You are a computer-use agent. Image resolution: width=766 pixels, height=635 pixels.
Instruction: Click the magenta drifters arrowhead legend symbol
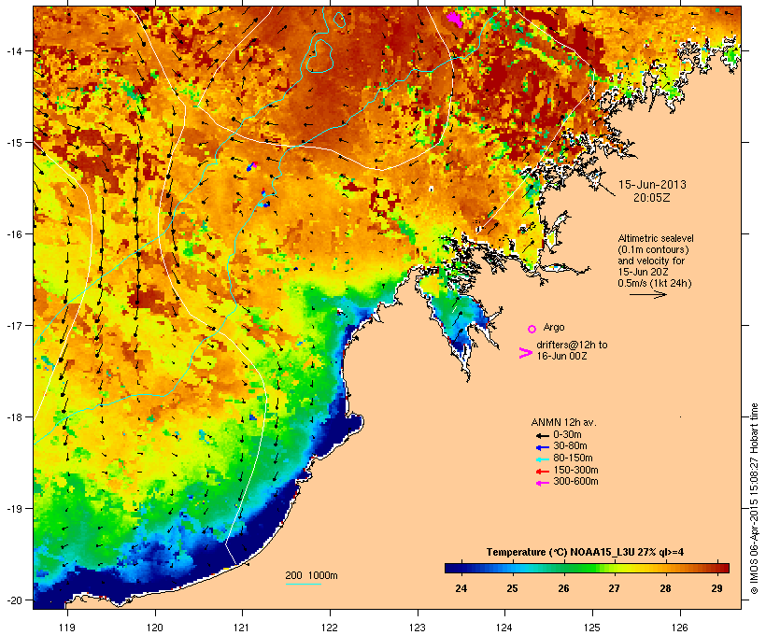coord(526,353)
